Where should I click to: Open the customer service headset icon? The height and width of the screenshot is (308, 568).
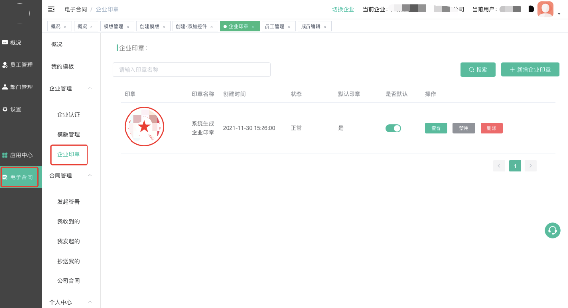(x=552, y=230)
